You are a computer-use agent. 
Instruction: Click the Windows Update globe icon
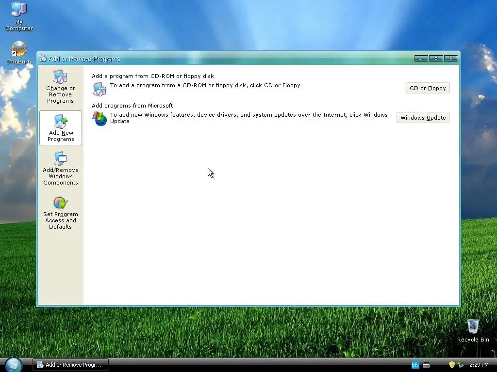coord(99,118)
